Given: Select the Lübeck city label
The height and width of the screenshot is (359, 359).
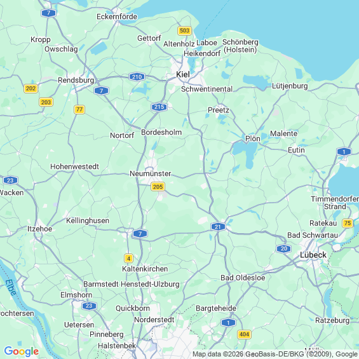Looking at the screenshot, I should (x=313, y=255).
